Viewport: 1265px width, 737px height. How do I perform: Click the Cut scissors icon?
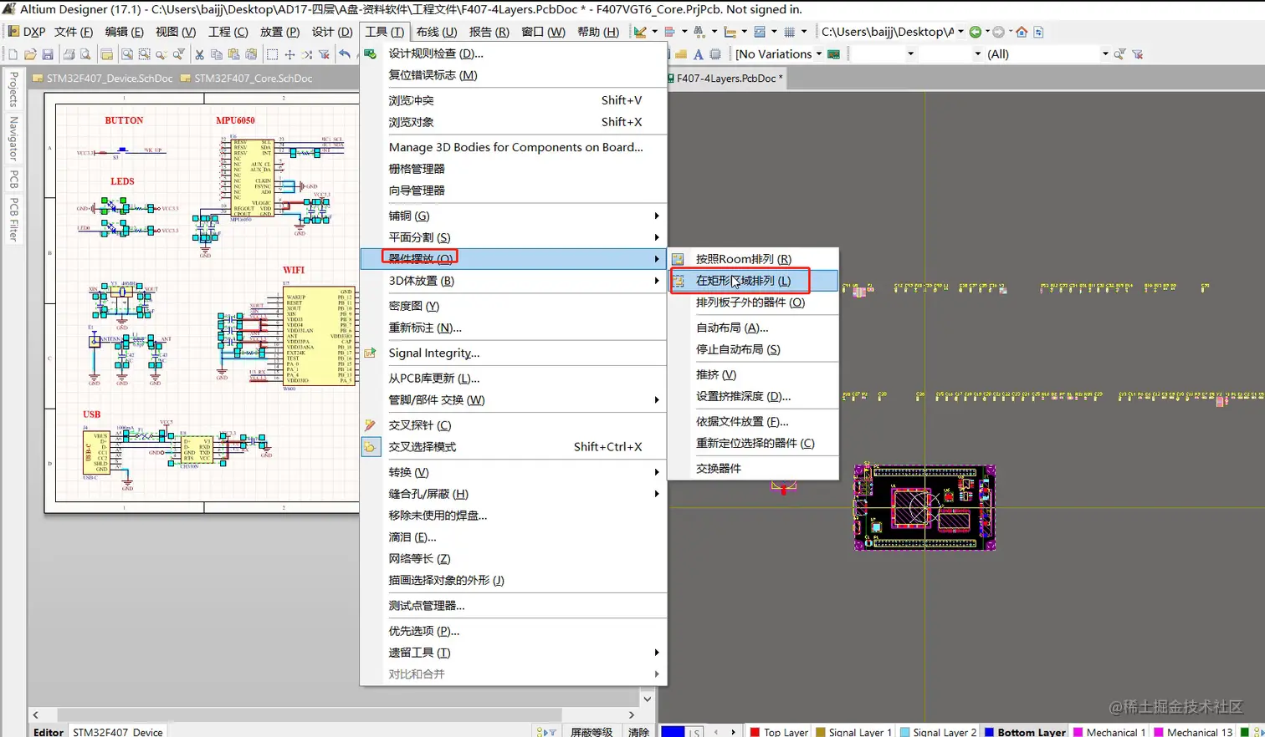(199, 54)
